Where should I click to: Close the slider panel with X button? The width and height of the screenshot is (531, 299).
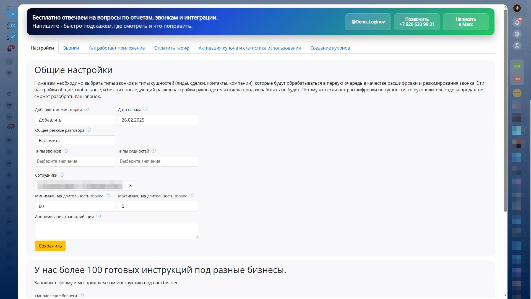pyautogui.click(x=12, y=14)
